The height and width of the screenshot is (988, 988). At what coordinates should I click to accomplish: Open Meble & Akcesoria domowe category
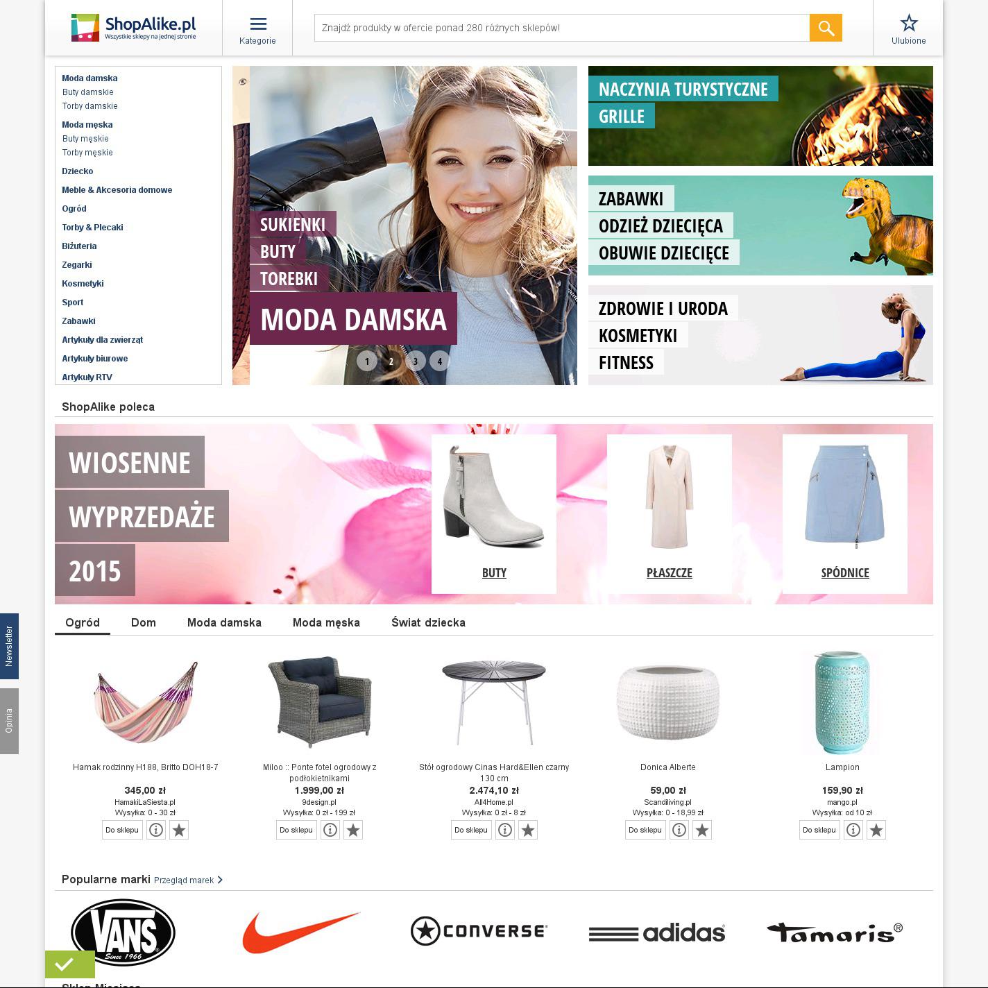[117, 190]
